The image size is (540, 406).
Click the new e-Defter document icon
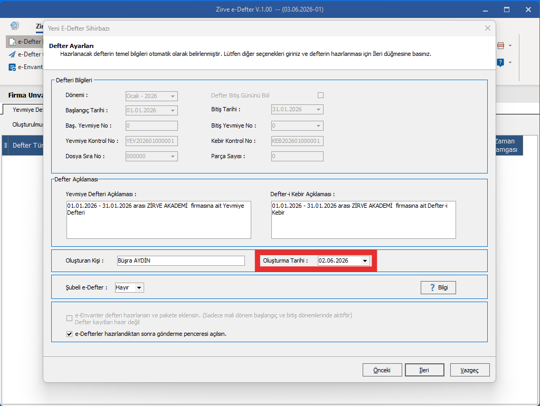12,42
